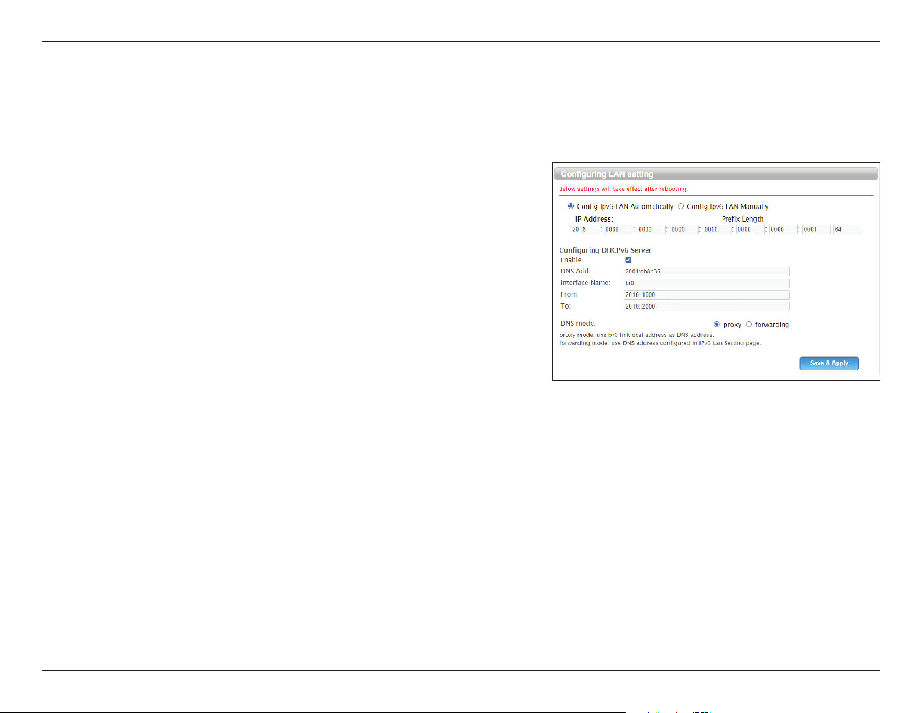
Task: Click the DNS Addr input field
Action: tap(706, 271)
